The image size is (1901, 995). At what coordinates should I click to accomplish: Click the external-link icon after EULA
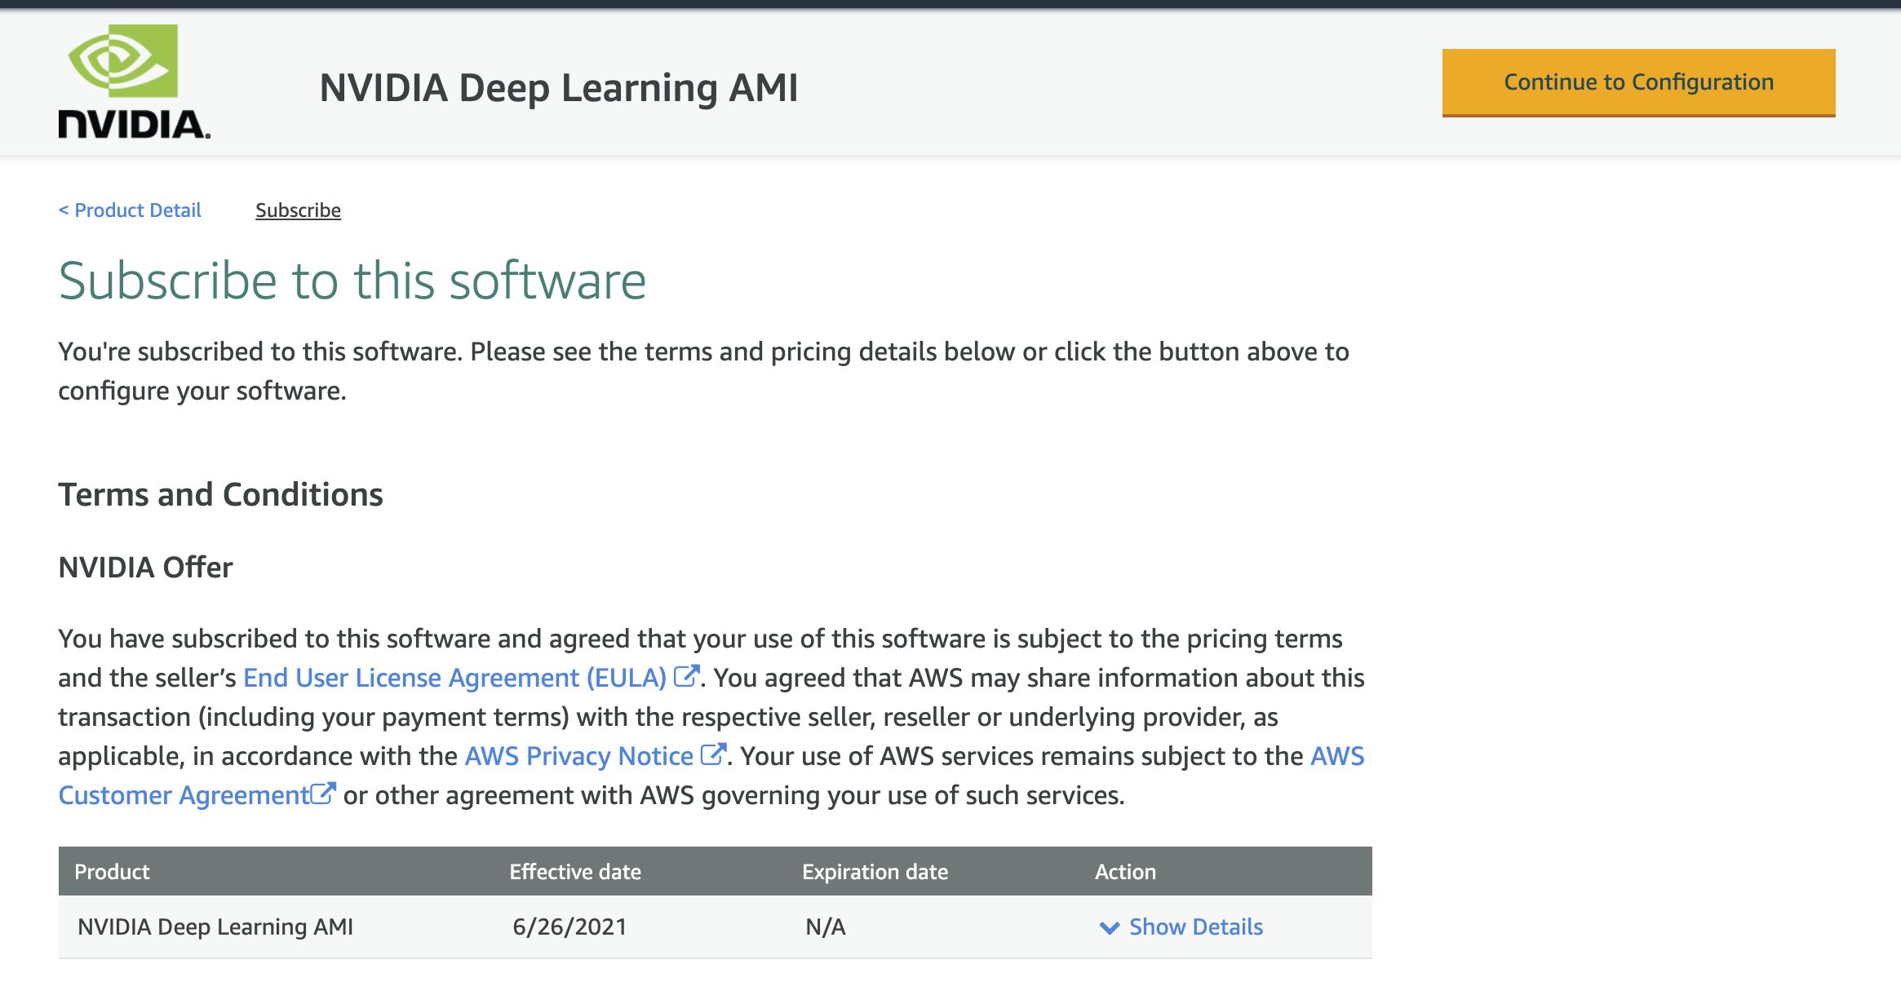point(686,676)
